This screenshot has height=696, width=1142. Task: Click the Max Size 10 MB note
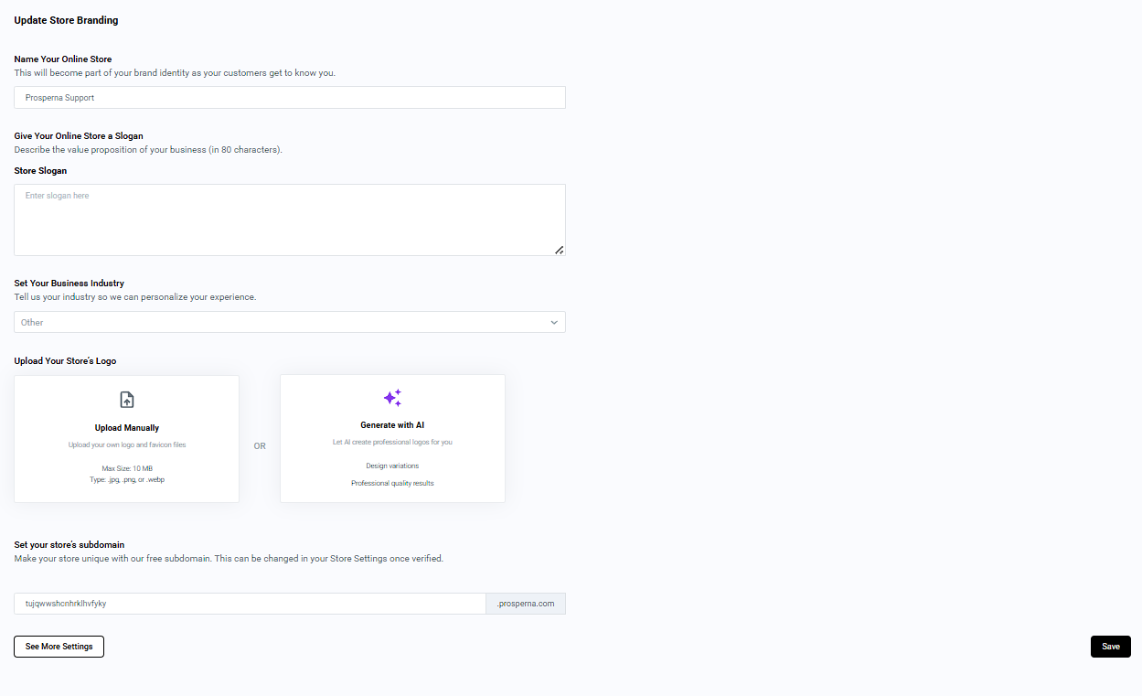point(127,468)
